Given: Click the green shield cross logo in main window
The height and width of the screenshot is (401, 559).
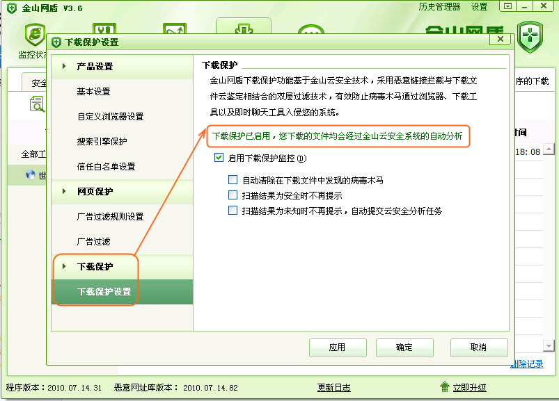Looking at the screenshot, I should click(x=530, y=37).
